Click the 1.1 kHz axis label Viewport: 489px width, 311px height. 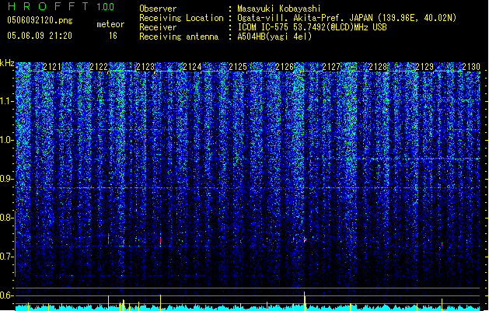[6, 101]
